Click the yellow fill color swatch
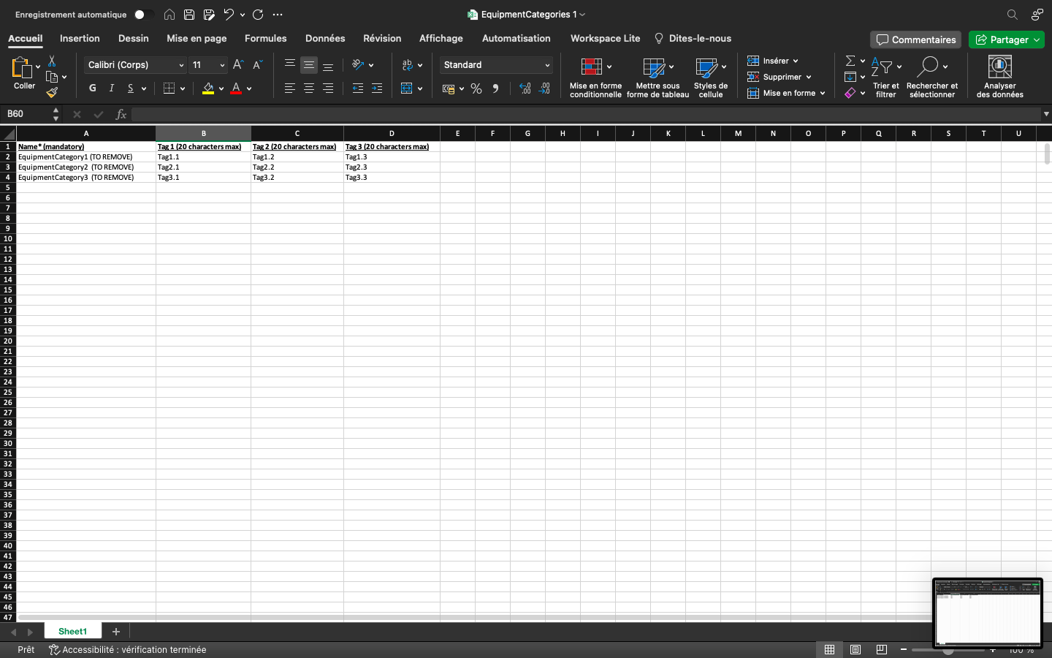Image resolution: width=1052 pixels, height=658 pixels. click(x=208, y=88)
